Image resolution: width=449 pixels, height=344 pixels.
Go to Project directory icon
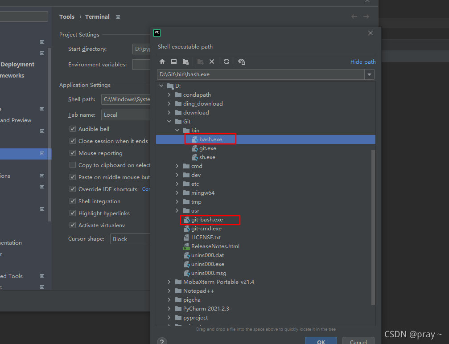click(185, 61)
